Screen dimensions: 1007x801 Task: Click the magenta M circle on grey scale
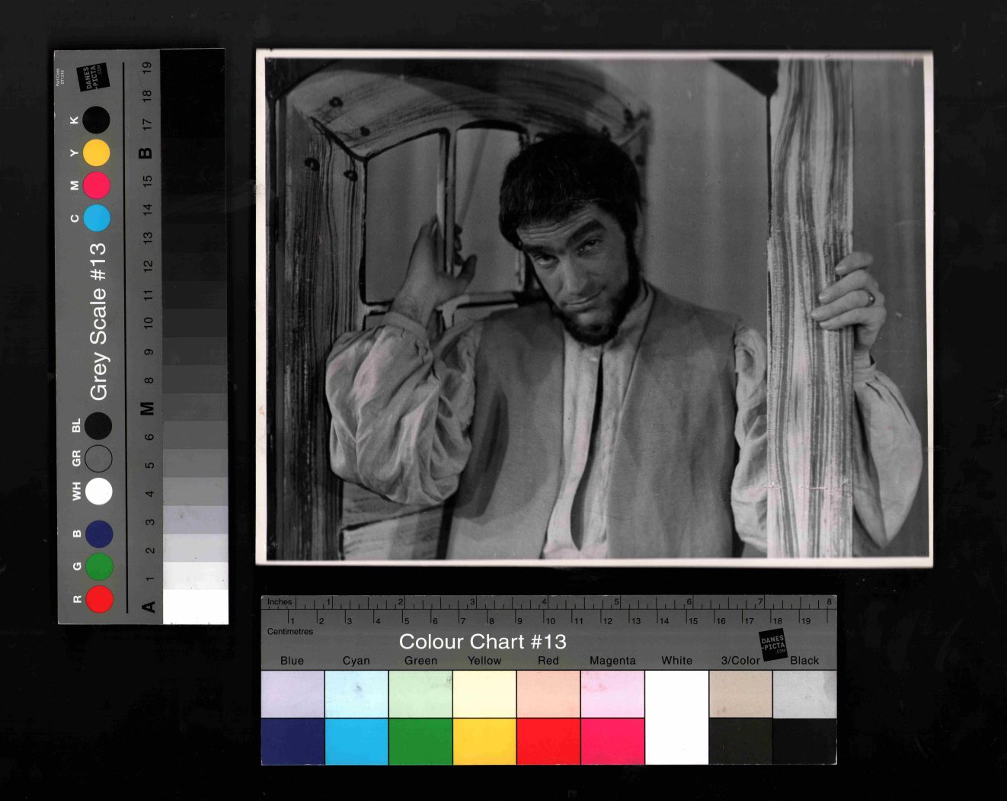pyautogui.click(x=97, y=185)
